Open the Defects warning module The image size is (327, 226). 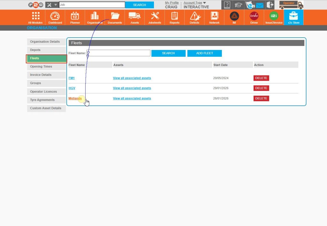coord(194,18)
